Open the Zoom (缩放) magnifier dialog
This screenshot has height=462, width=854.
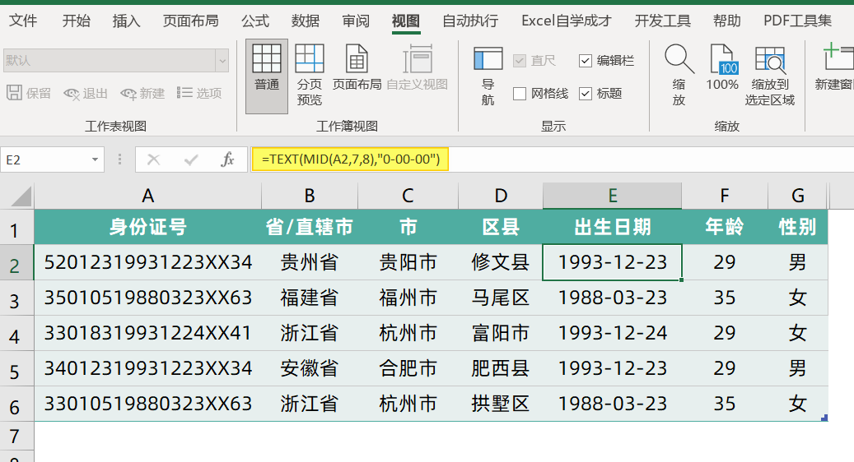[x=679, y=75]
